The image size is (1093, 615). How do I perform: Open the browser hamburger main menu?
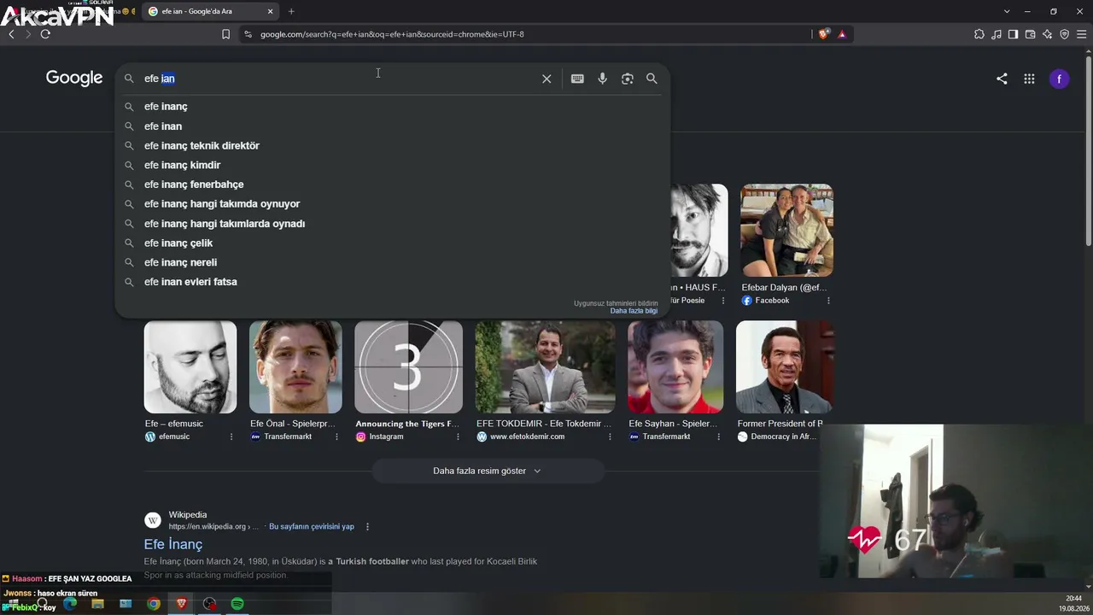(1081, 34)
